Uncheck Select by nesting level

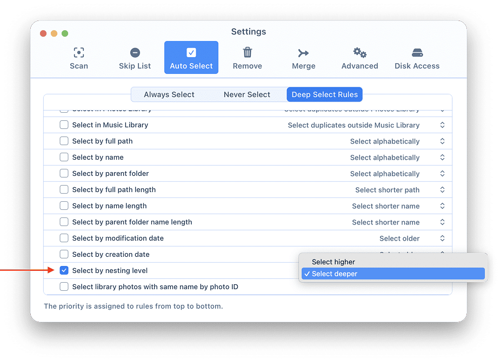point(64,270)
